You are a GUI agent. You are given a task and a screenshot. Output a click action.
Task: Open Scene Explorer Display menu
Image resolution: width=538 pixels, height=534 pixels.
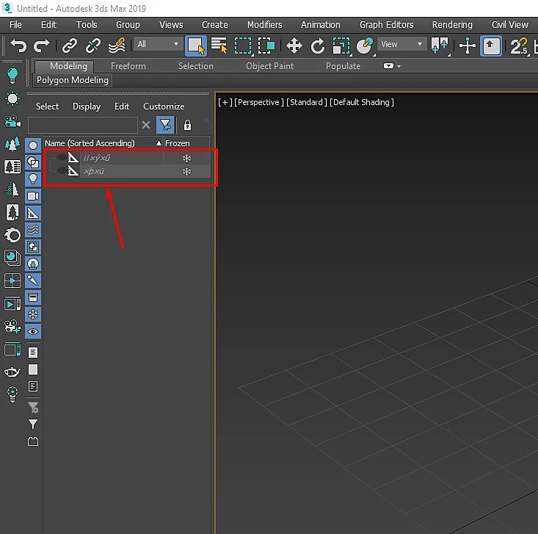(x=87, y=107)
